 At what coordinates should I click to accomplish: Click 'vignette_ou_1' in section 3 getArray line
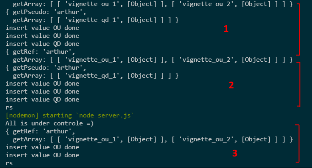tap(93, 139)
